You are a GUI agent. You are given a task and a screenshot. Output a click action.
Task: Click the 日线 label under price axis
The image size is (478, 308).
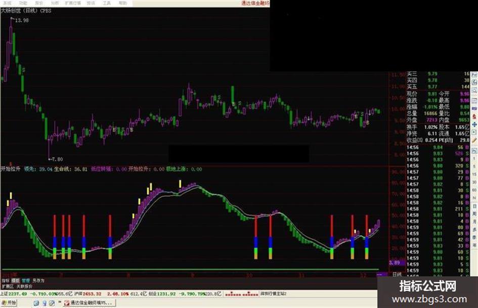click(x=397, y=274)
